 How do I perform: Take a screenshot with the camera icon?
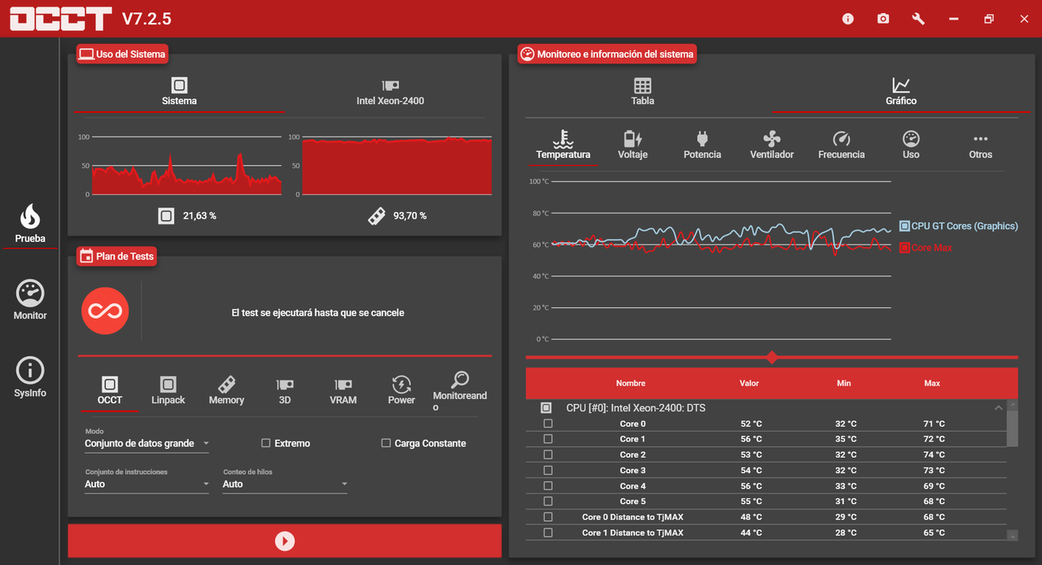tap(883, 19)
